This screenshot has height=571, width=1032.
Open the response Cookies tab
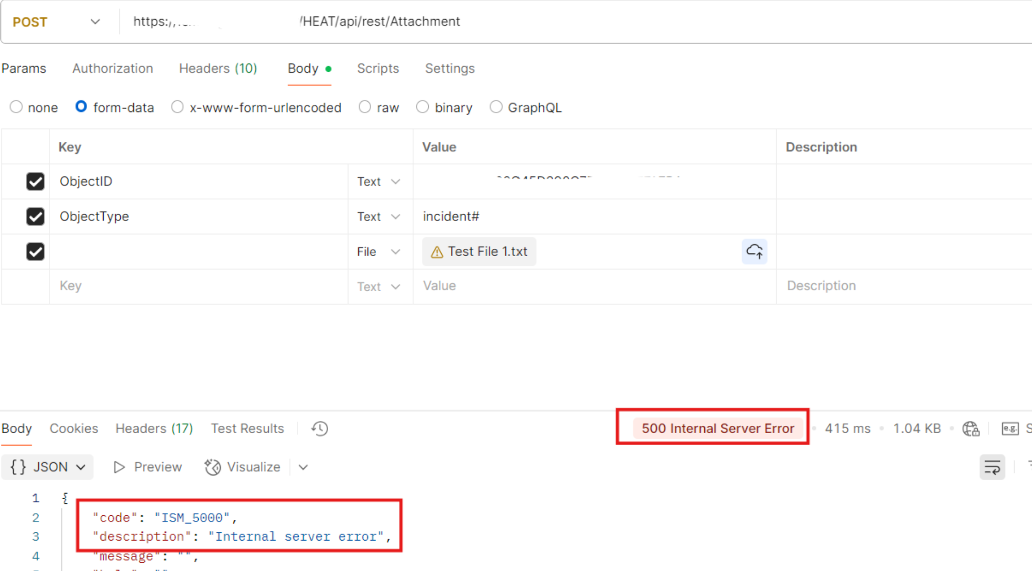click(74, 428)
